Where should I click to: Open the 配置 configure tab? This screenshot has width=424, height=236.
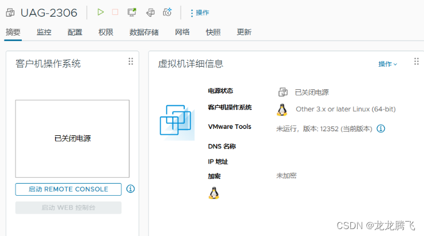tap(75, 32)
